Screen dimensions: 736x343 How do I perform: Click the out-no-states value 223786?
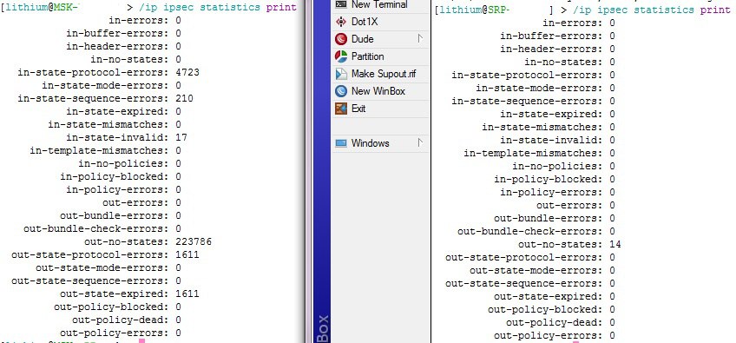click(194, 241)
